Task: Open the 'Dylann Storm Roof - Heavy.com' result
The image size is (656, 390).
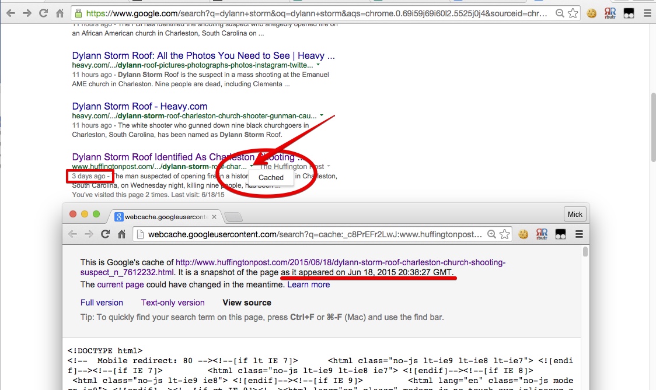Action: pyautogui.click(x=139, y=106)
